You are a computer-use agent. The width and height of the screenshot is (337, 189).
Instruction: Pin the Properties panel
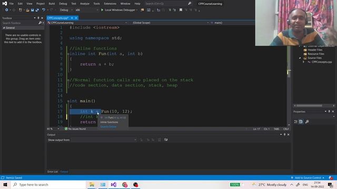(x=329, y=111)
